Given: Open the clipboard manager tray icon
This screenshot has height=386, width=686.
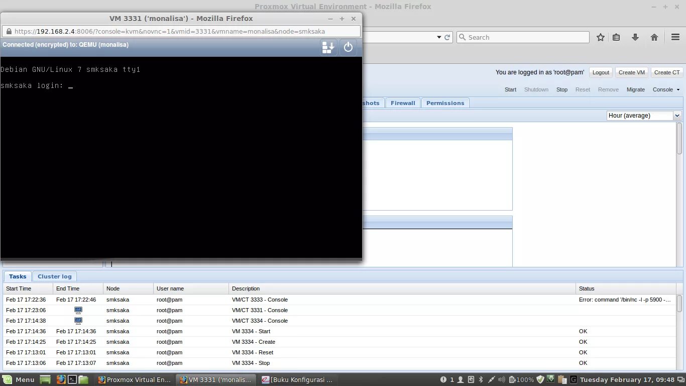Looking at the screenshot, I should pyautogui.click(x=562, y=379).
